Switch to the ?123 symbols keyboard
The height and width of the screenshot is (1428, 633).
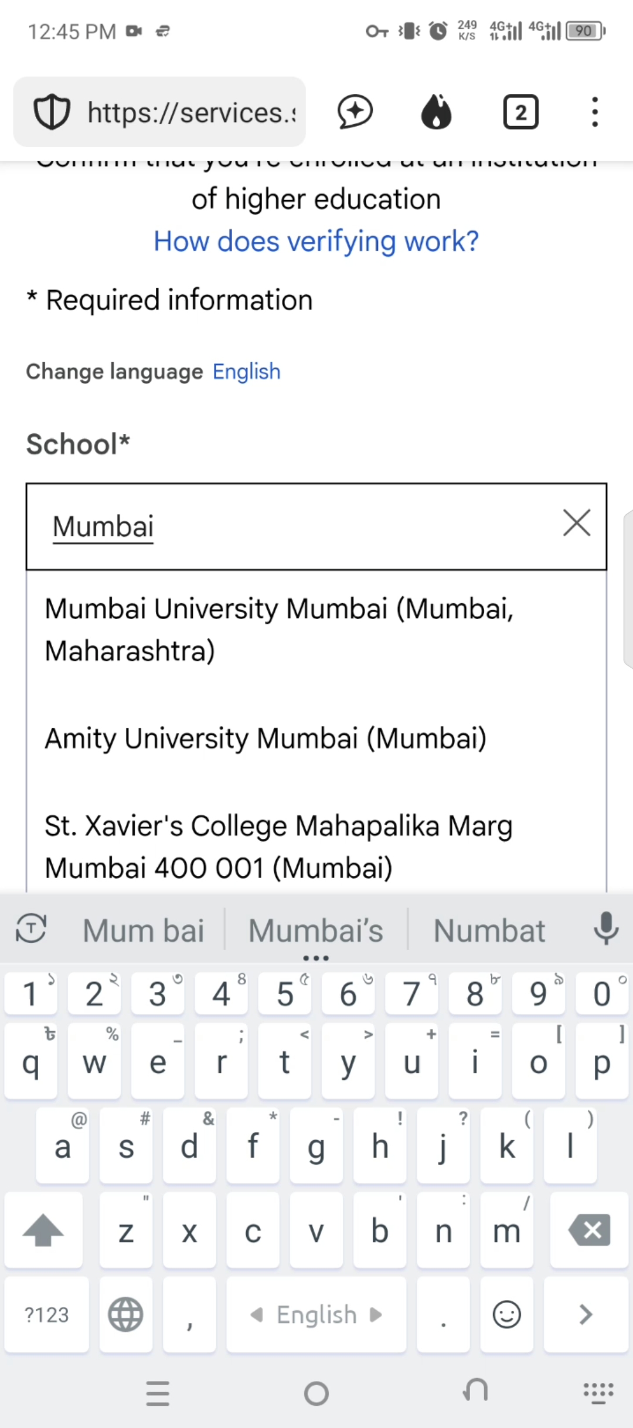click(47, 1314)
